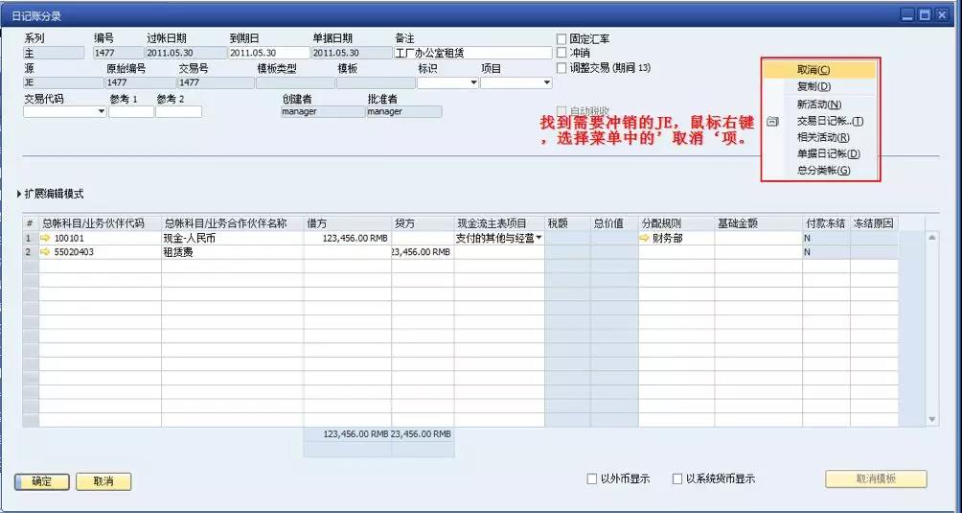
Task: Click the table scrollbar up arrow
Action: (x=933, y=237)
